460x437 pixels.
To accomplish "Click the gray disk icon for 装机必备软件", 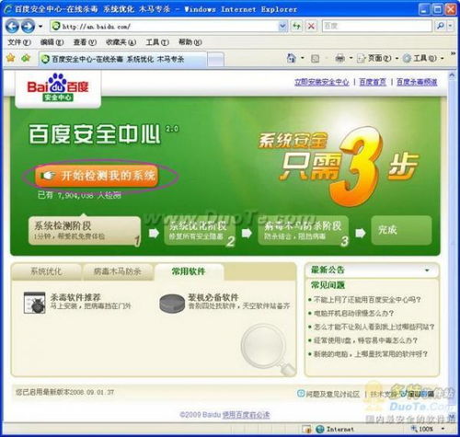I will (x=172, y=304).
